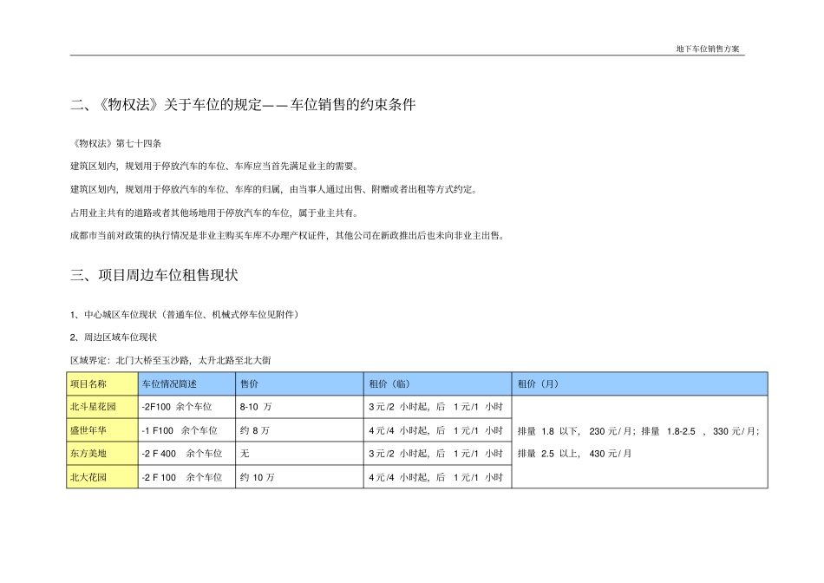Click the monthly rent line 排量 2.5 以上，430 元/月
This screenshot has height=583, width=824.
[x=574, y=453]
